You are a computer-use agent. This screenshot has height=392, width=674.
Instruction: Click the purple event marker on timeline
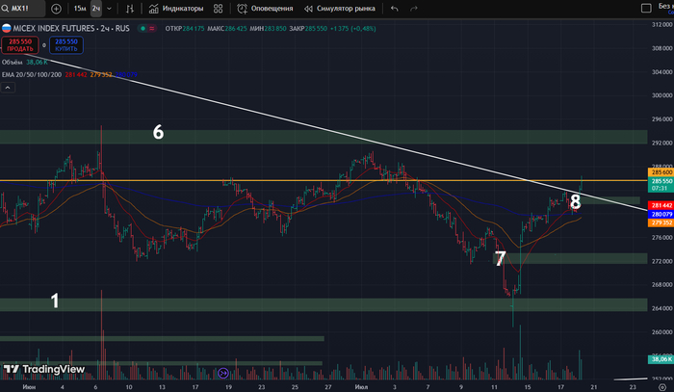pyautogui.click(x=223, y=373)
